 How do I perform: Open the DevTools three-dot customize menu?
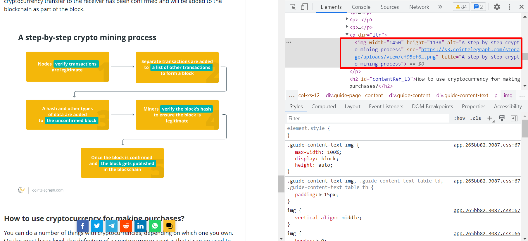pos(509,7)
